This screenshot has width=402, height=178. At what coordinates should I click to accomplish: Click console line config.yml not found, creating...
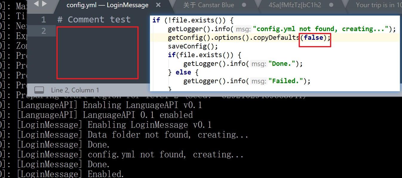coord(130,154)
